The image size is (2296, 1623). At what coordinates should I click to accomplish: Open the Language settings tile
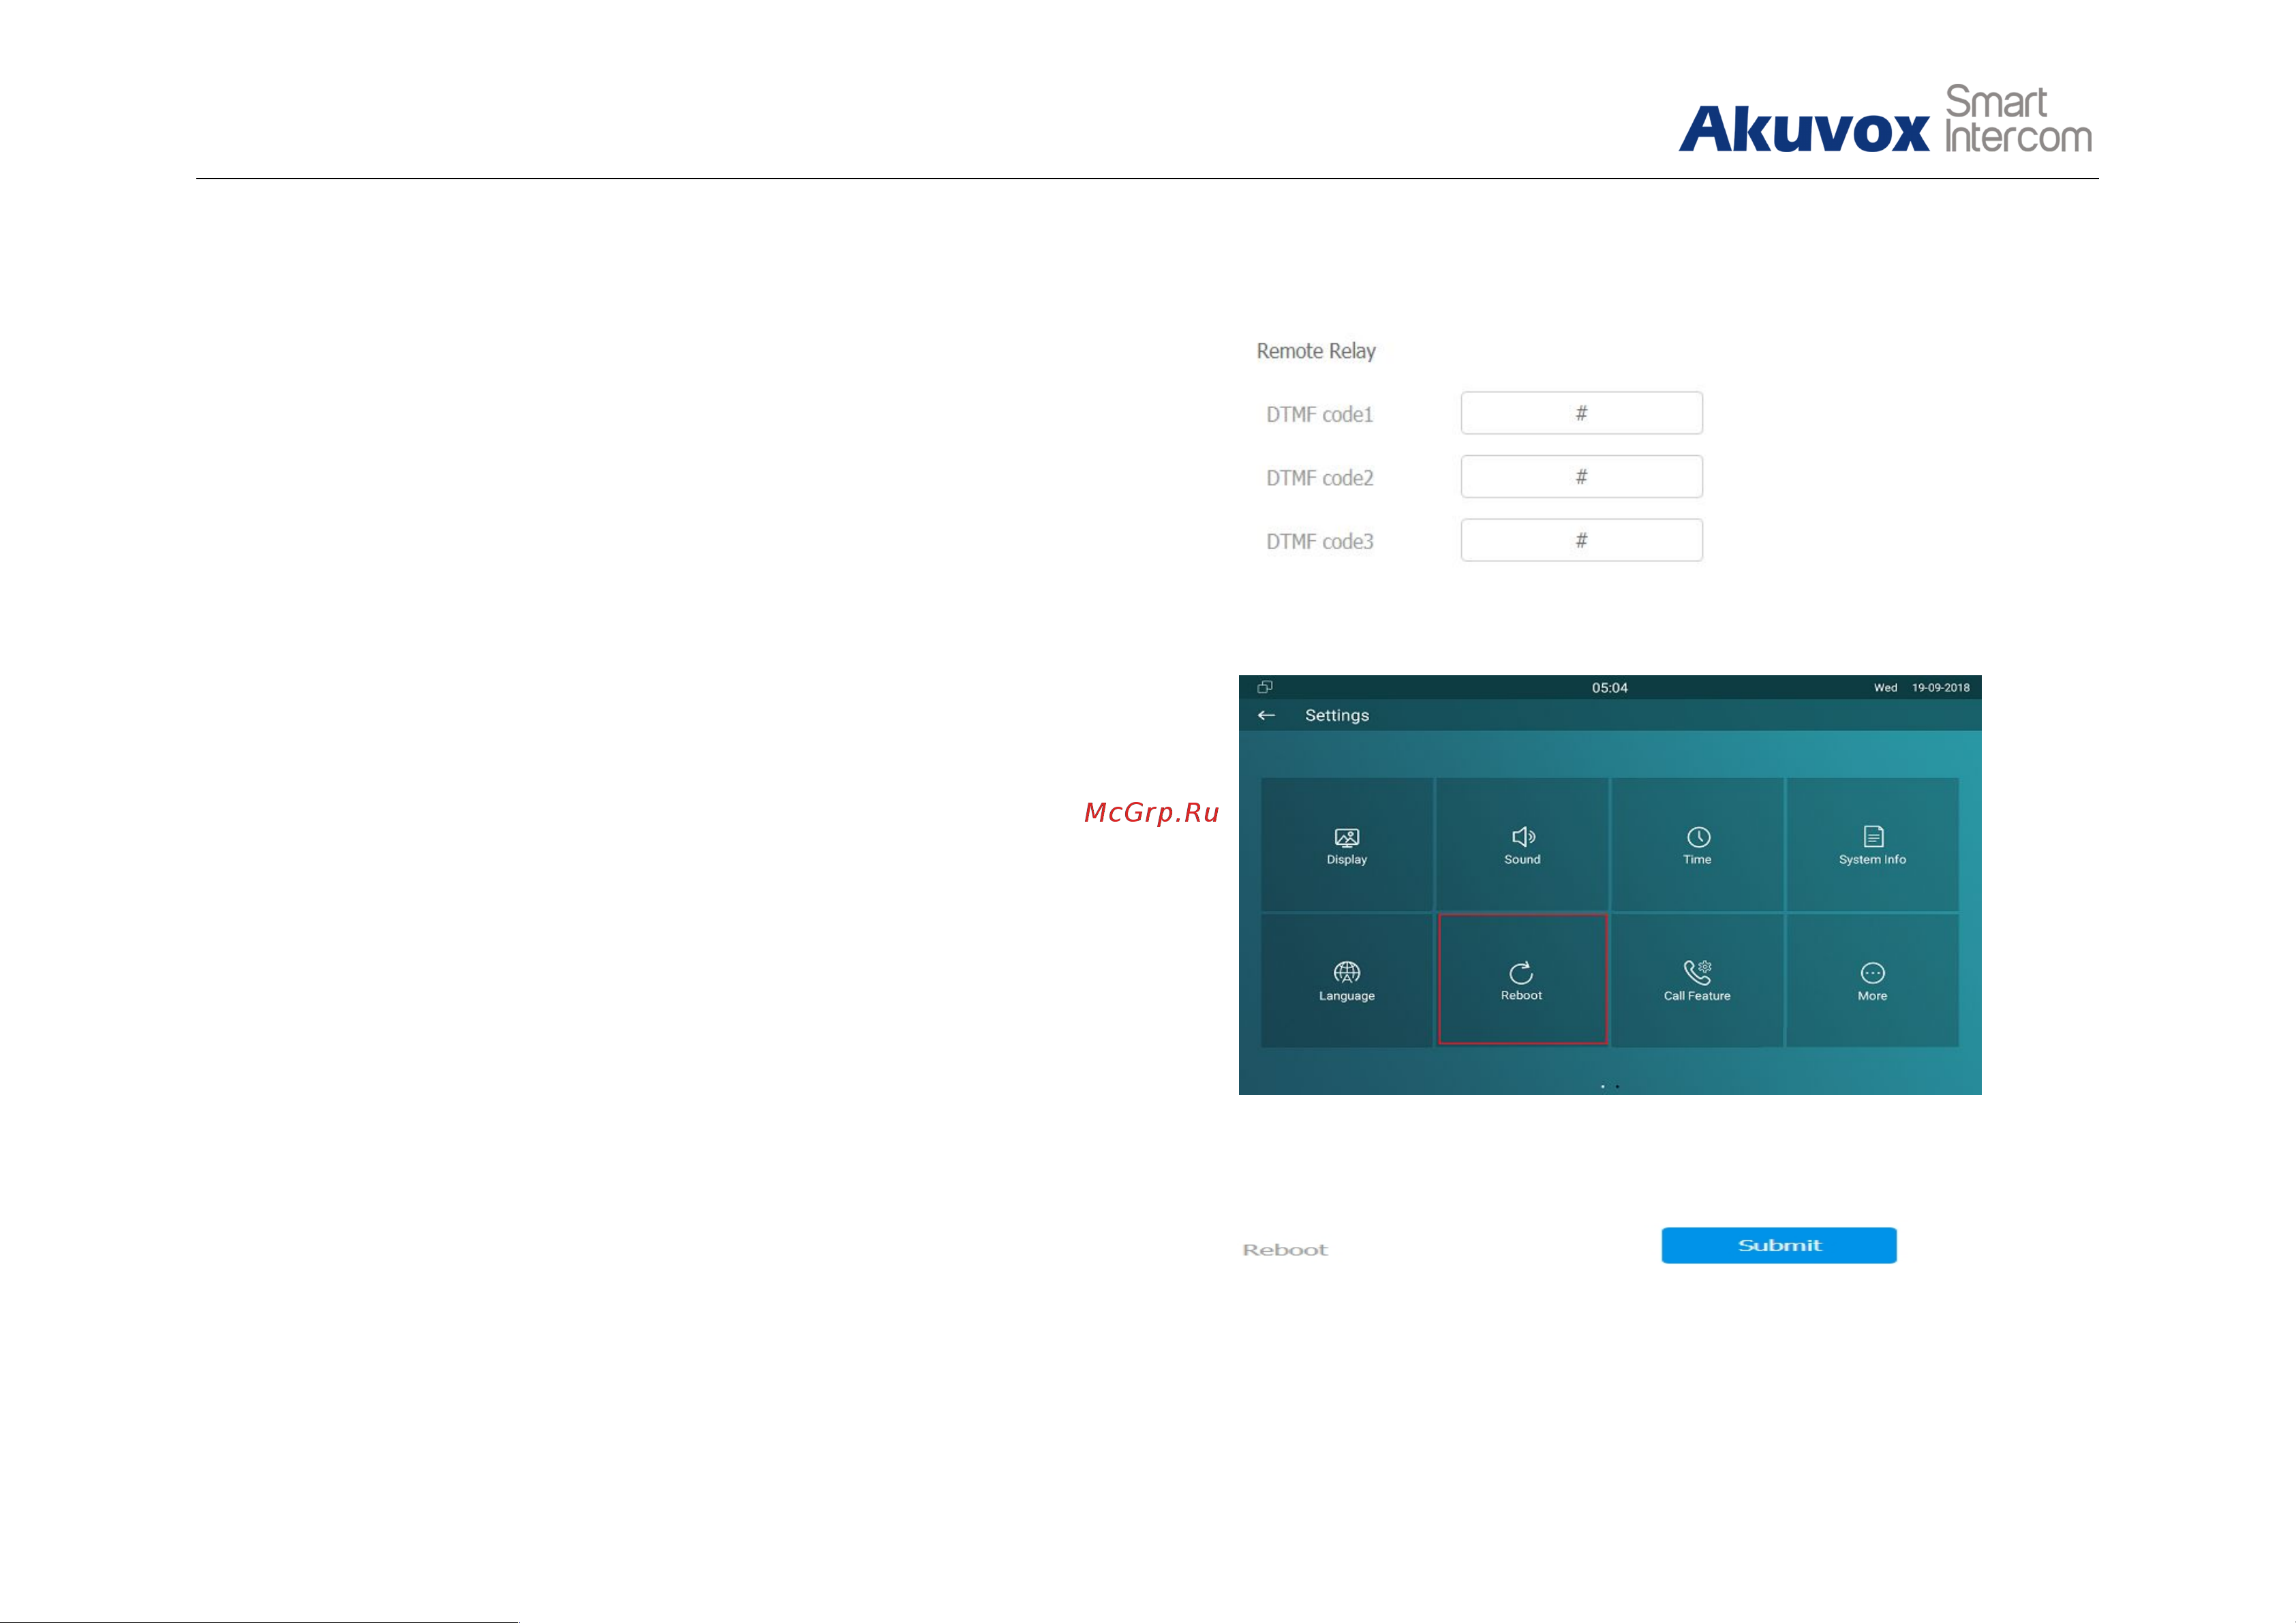pos(1346,980)
